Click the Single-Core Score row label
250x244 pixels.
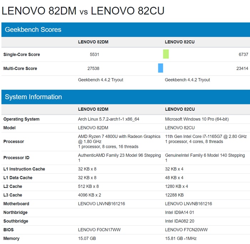coord(21,55)
